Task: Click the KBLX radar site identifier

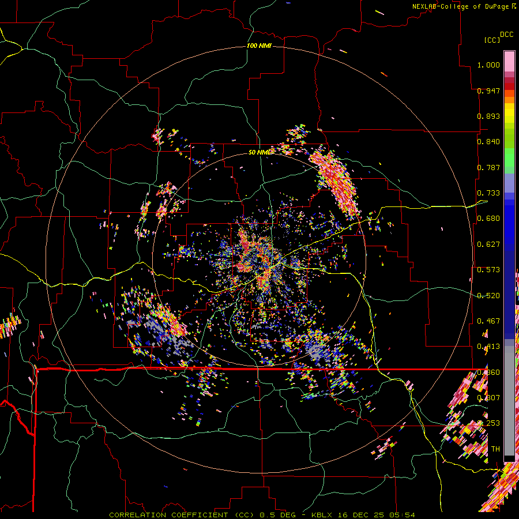Action: [322, 515]
